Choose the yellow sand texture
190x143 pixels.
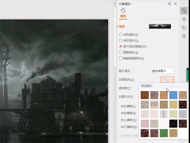point(173,105)
